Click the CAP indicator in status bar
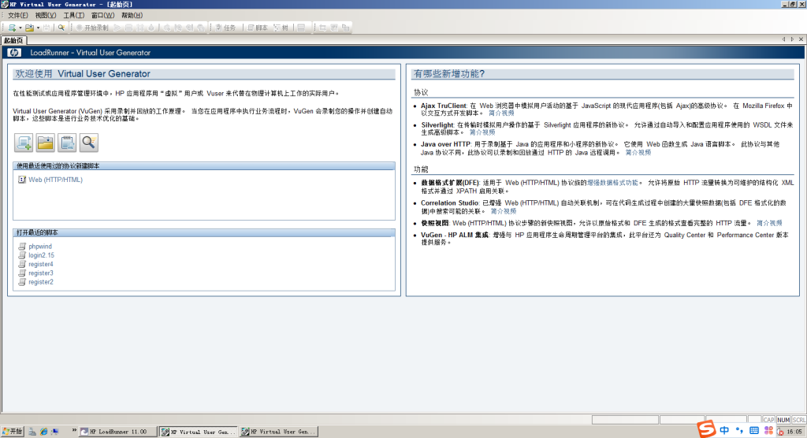 pos(769,420)
